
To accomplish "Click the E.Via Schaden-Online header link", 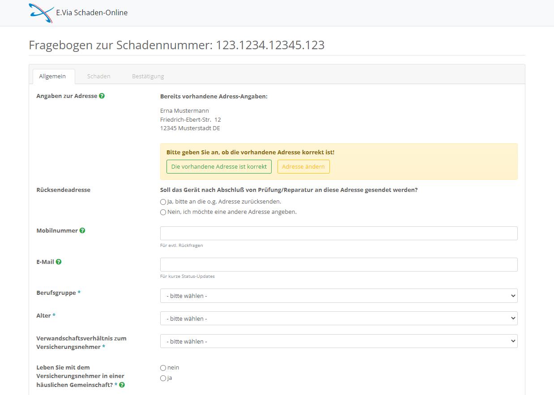I will pyautogui.click(x=91, y=12).
